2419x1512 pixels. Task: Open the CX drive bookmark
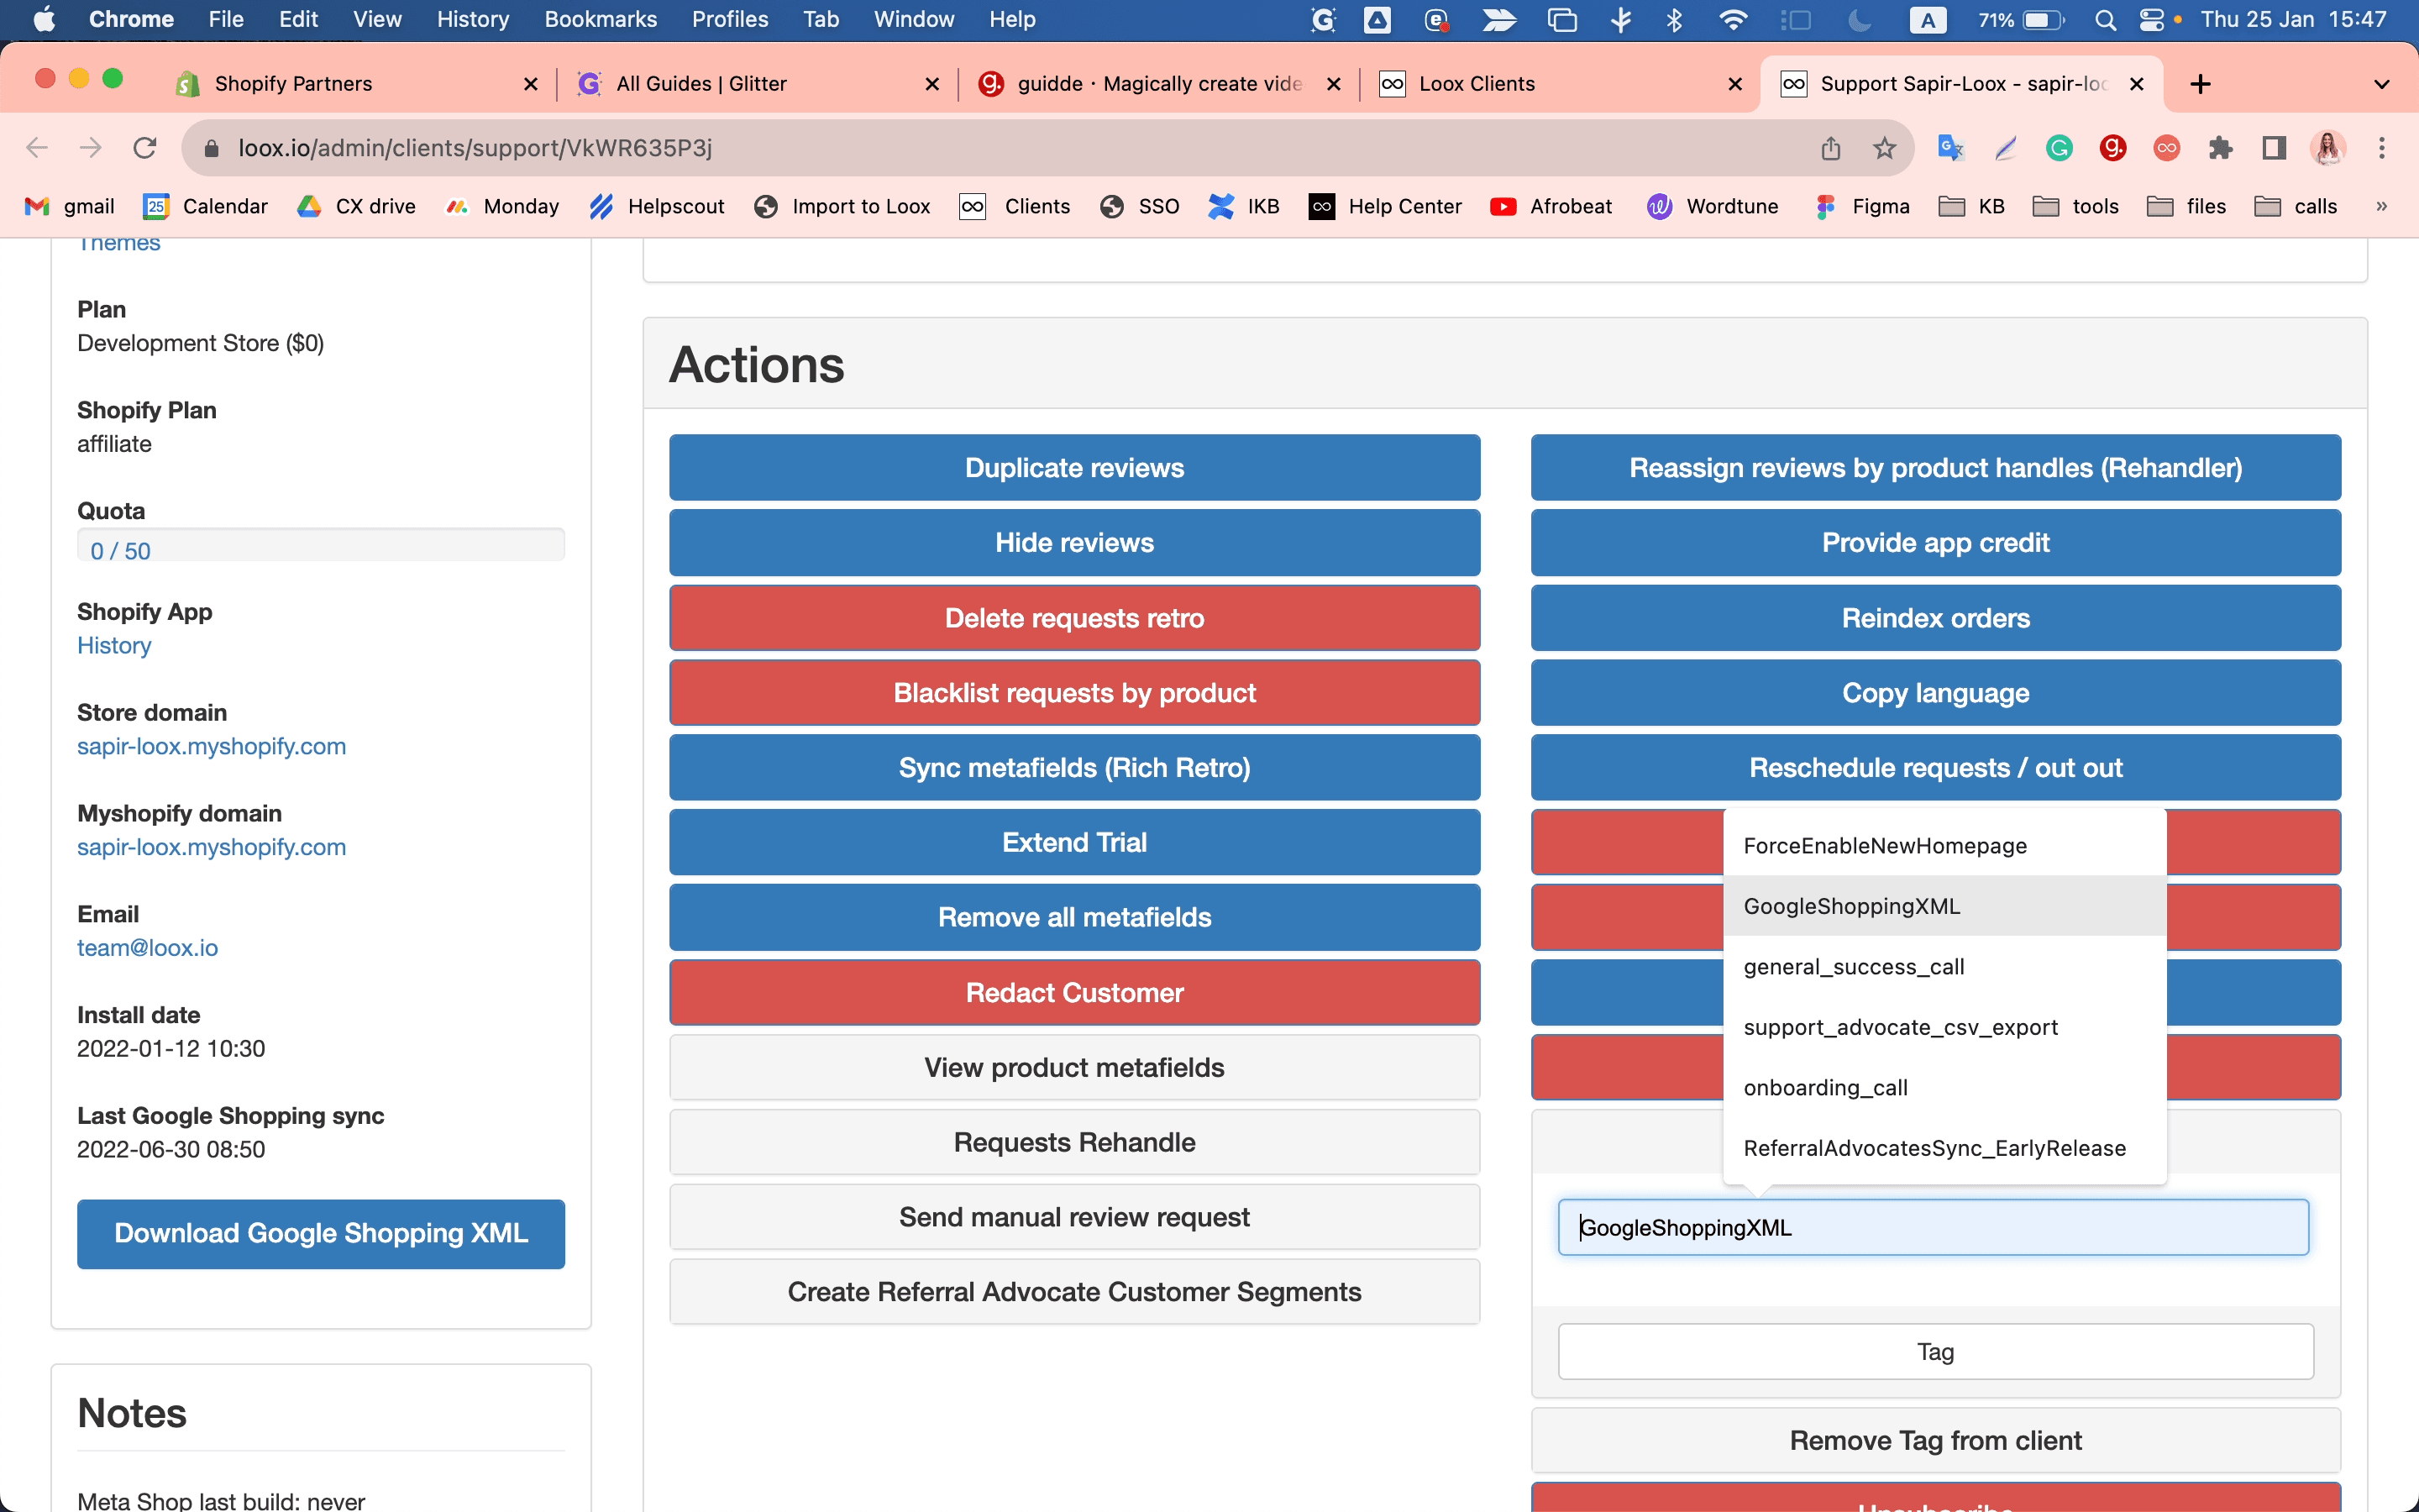click(356, 206)
